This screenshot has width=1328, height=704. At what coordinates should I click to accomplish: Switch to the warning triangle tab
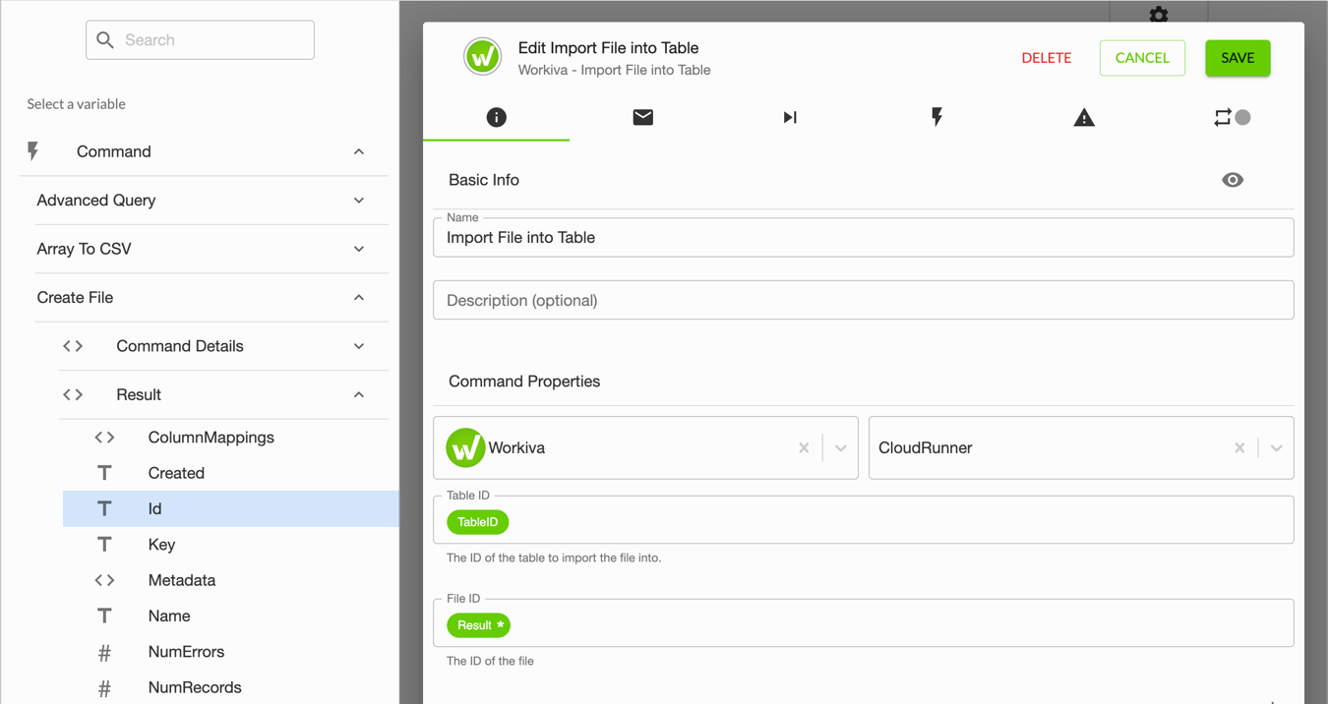[1084, 118]
